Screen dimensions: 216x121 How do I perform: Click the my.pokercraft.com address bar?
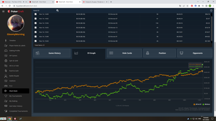[x=95, y=6]
